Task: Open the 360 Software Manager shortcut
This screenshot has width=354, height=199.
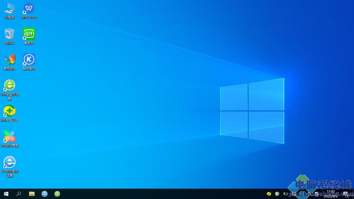Action: pyautogui.click(x=9, y=139)
